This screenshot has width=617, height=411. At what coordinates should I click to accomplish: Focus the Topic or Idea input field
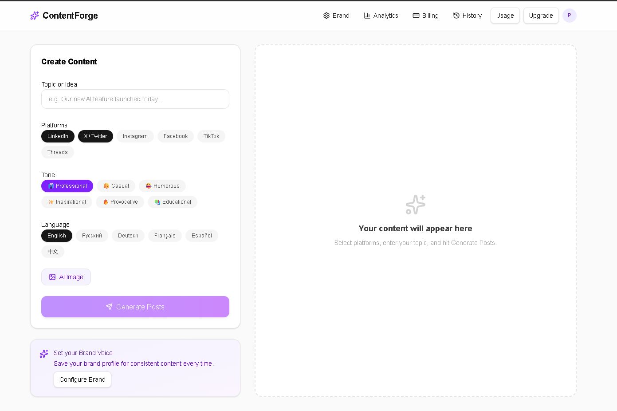click(135, 99)
